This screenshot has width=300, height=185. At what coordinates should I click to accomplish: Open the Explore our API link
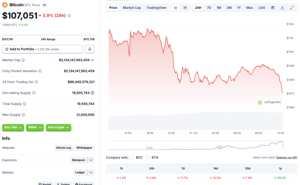tap(287, 158)
